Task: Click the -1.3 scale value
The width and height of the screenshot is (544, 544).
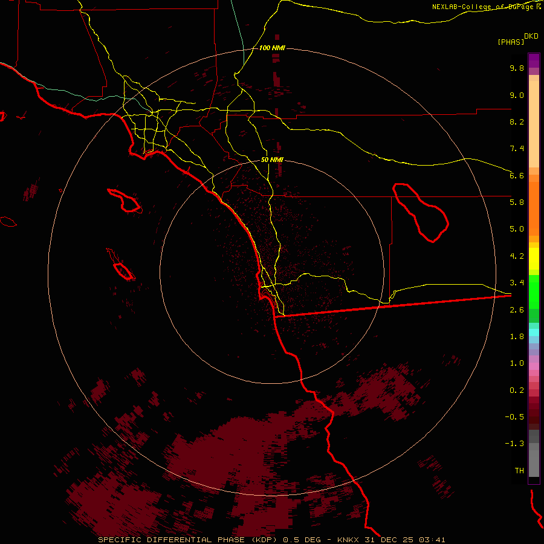Action: point(514,444)
